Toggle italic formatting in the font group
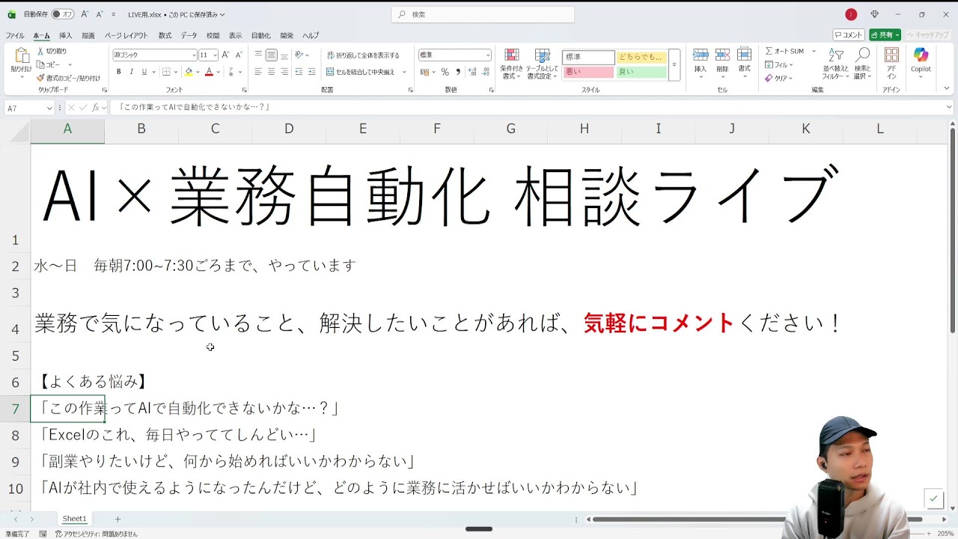Screen dimensions: 958x539 tap(132, 72)
